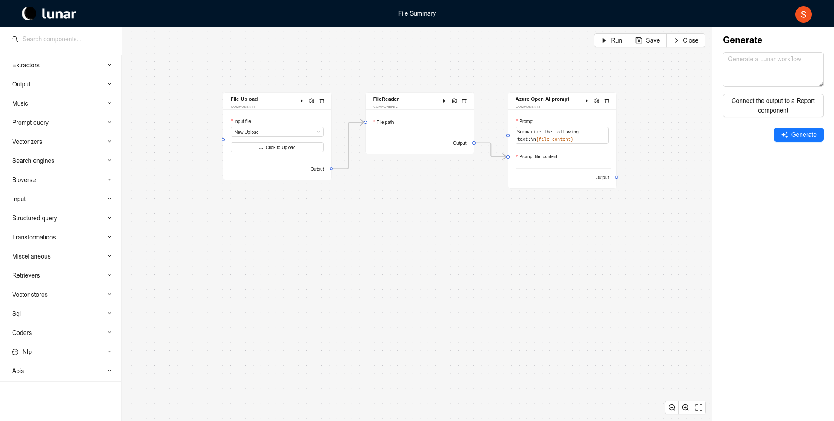Screen dimensions: 834x421
Task: Select File Upload output port
Action: (x=331, y=169)
